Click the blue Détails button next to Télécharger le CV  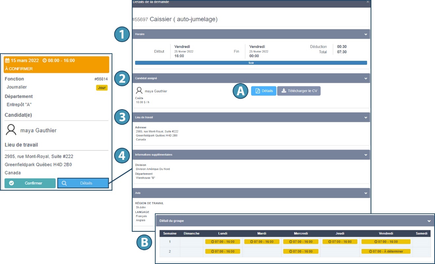[x=264, y=91]
